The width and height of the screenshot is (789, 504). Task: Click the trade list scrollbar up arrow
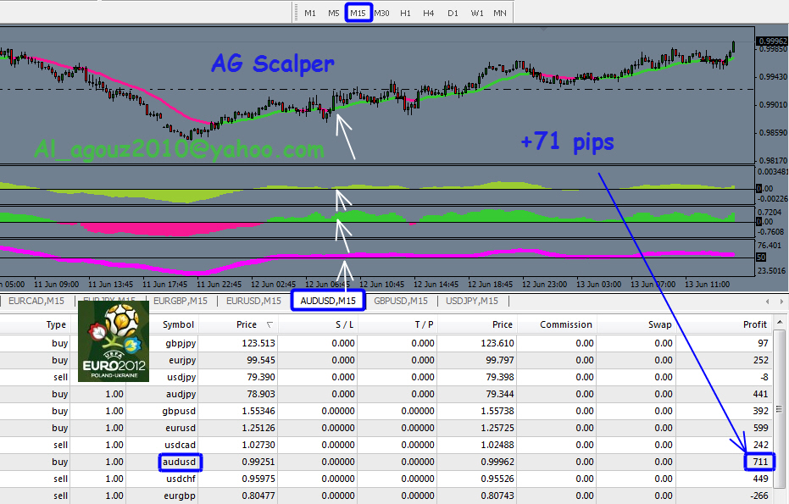point(780,322)
